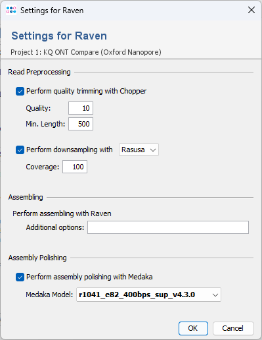Click the Settings for Raven heading
Image resolution: width=262 pixels, height=340 pixels.
click(x=59, y=36)
